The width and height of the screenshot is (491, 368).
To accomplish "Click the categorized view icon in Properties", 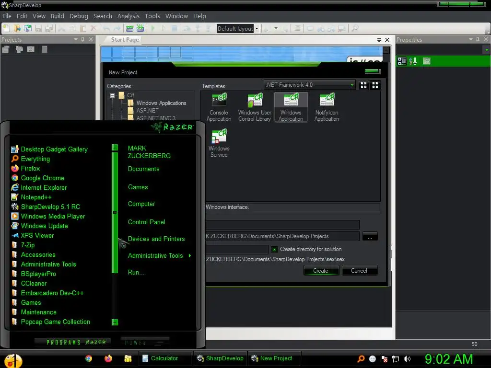I will 402,61.
